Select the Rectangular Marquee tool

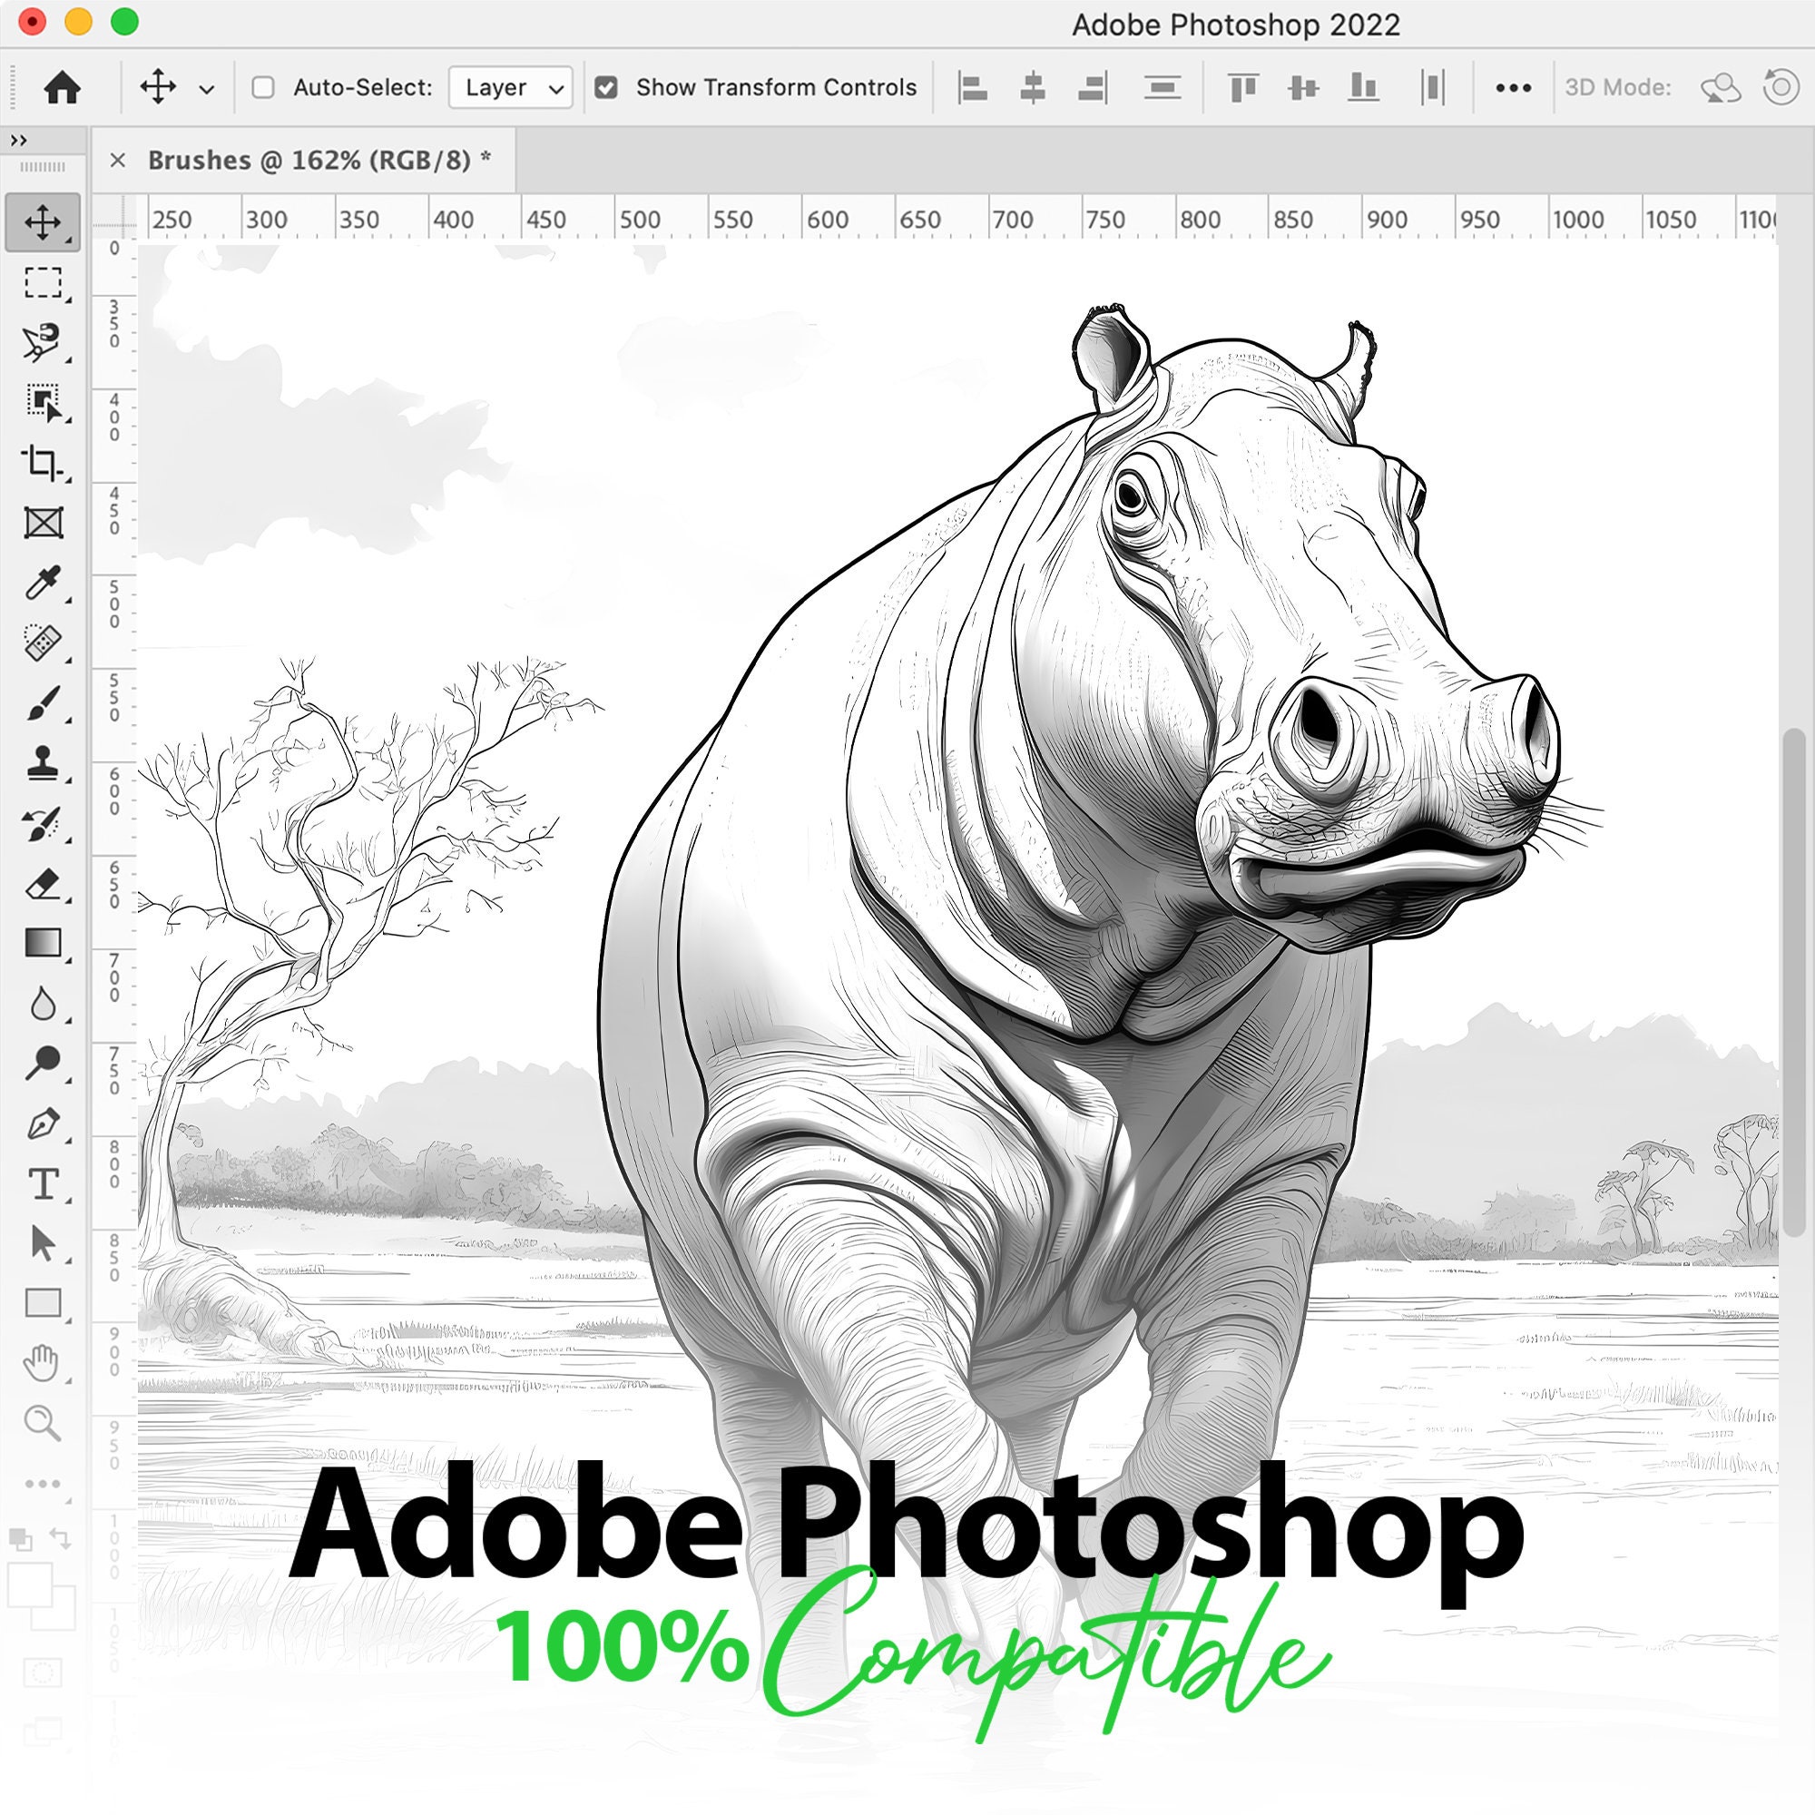[x=43, y=283]
